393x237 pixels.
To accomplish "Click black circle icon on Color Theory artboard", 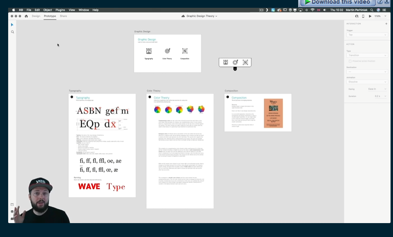I will pyautogui.click(x=150, y=97).
